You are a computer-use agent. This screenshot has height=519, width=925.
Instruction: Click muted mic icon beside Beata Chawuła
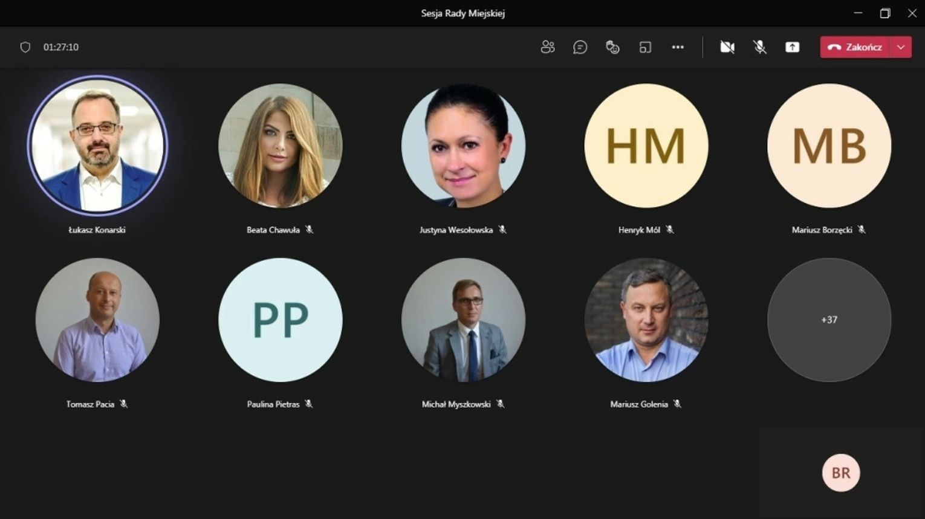pyautogui.click(x=310, y=230)
